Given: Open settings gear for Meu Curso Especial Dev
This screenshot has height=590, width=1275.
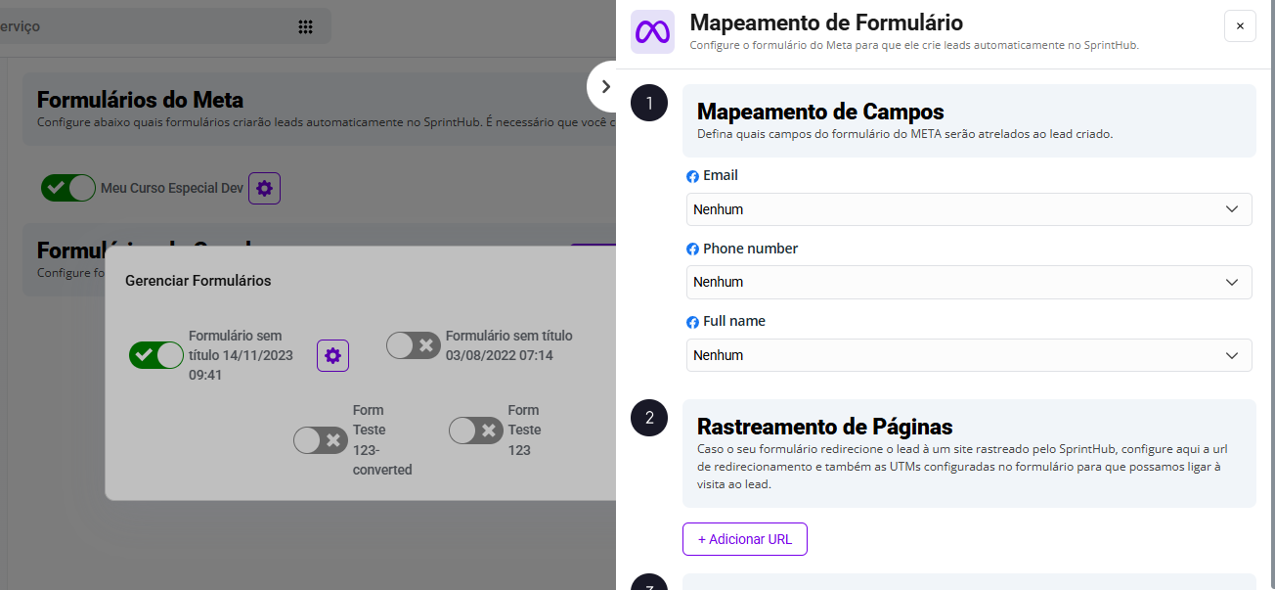Looking at the screenshot, I should click(x=264, y=188).
